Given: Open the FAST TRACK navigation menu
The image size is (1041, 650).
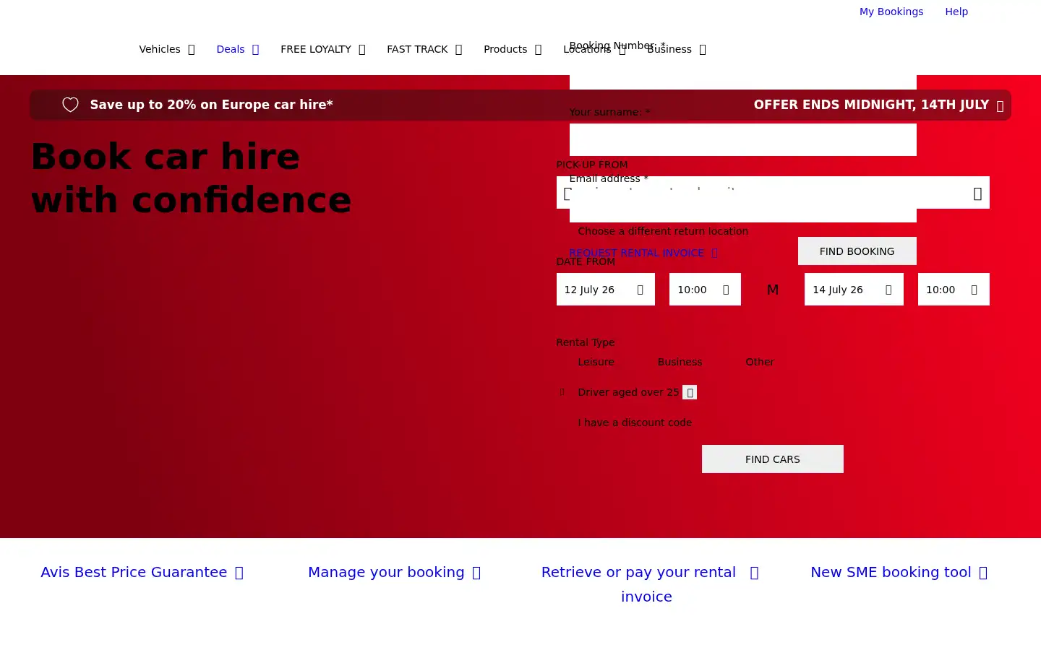Looking at the screenshot, I should pyautogui.click(x=424, y=49).
